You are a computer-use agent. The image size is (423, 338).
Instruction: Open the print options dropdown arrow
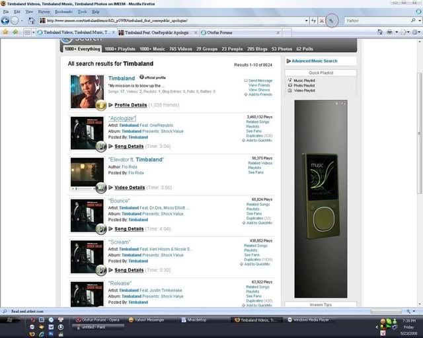point(397,32)
